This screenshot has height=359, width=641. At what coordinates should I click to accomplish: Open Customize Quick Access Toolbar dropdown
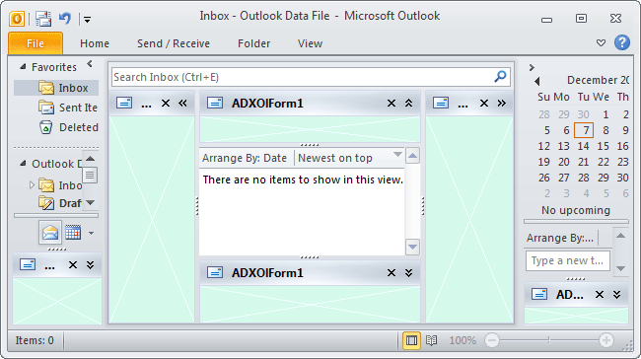coord(87,19)
